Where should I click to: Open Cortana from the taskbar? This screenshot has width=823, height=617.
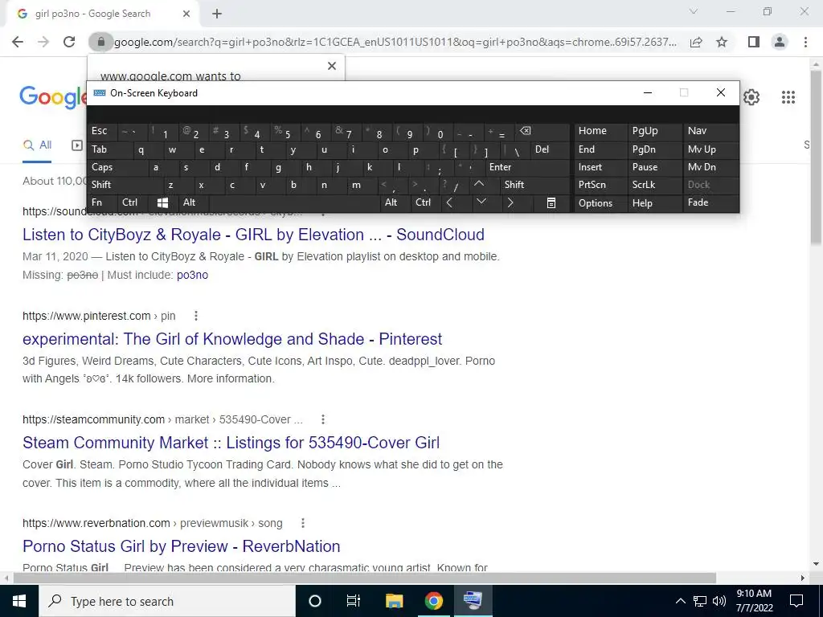click(x=314, y=601)
